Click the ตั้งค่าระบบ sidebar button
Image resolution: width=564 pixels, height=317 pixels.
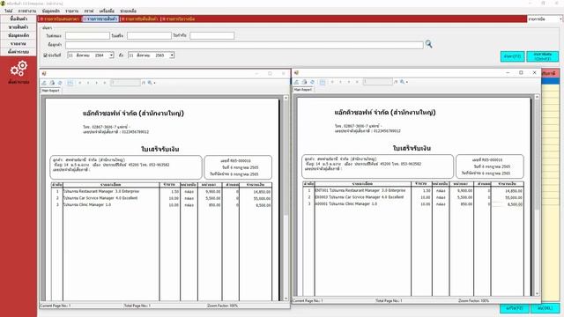pos(19,52)
